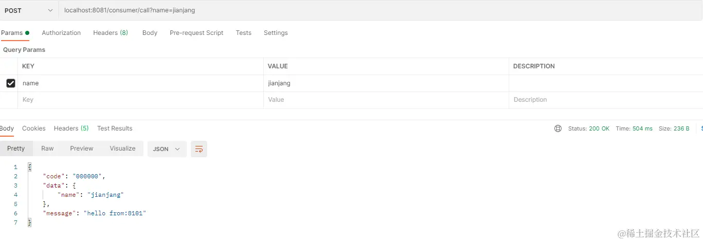The width and height of the screenshot is (703, 242).
Task: Open the POST method dropdown
Action: (29, 10)
